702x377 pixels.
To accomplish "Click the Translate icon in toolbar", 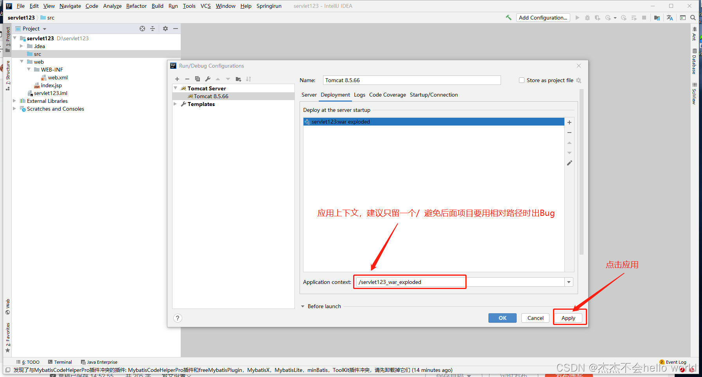I will [670, 18].
